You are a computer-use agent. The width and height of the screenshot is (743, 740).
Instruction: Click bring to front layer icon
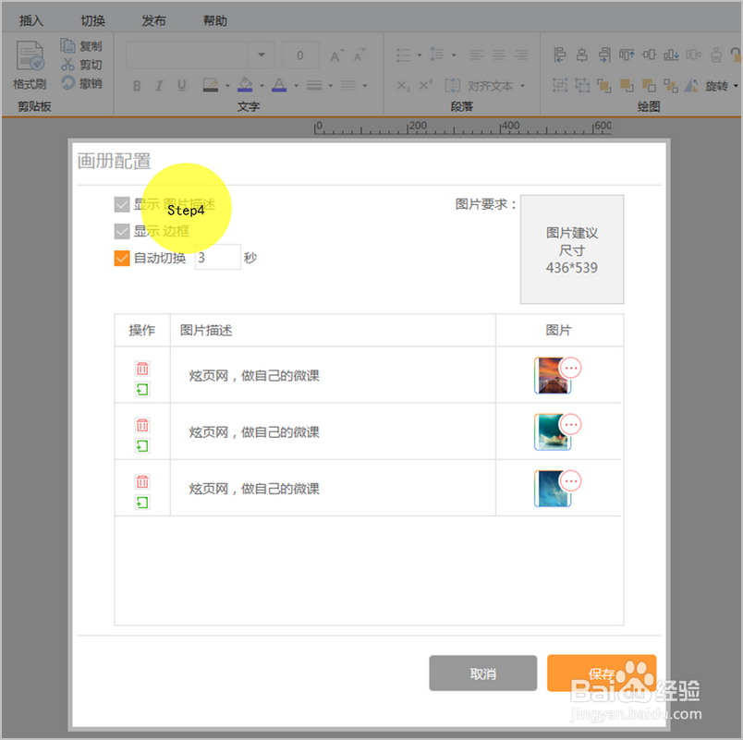604,85
